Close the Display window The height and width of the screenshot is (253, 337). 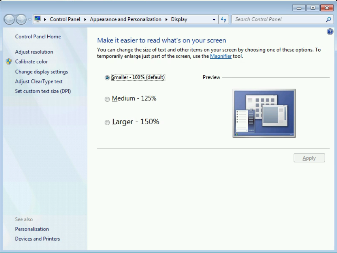pos(327,8)
